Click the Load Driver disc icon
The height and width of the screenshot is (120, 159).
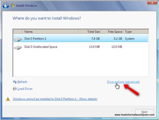tap(15, 89)
